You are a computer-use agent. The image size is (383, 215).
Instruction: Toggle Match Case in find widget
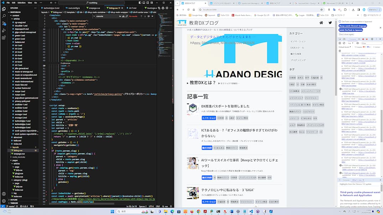120,16
